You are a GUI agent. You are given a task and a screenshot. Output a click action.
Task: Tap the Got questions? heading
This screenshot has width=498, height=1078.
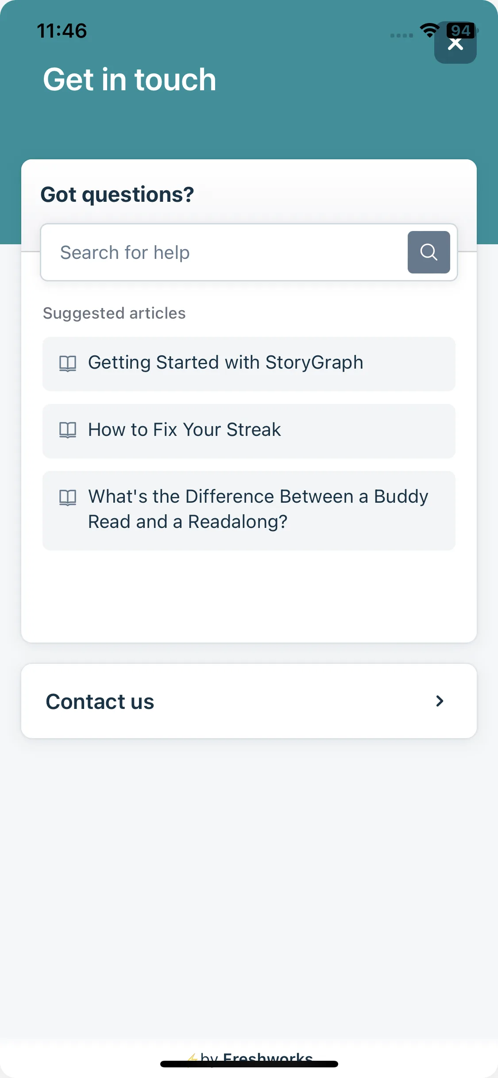coord(117,195)
